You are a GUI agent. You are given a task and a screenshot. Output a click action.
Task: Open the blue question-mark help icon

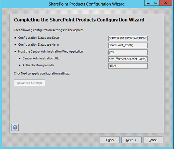15,127
